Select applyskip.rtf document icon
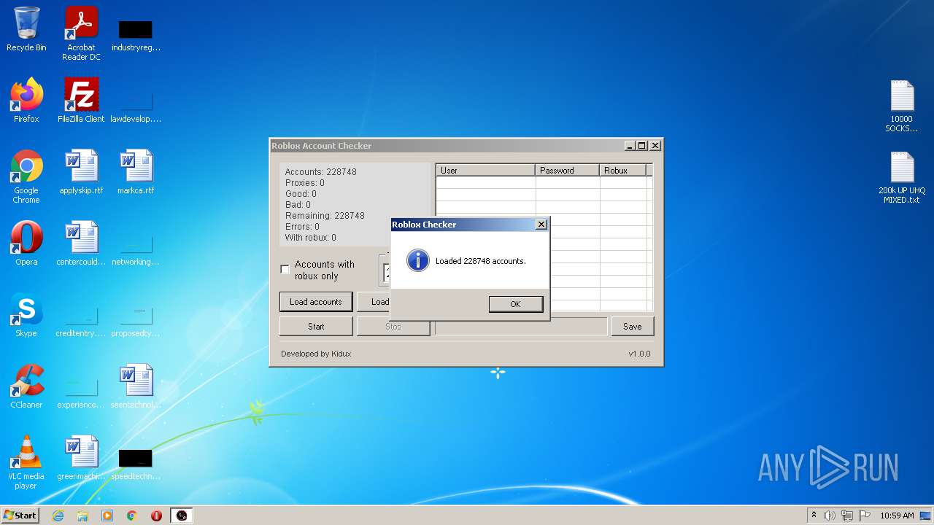 (x=81, y=172)
